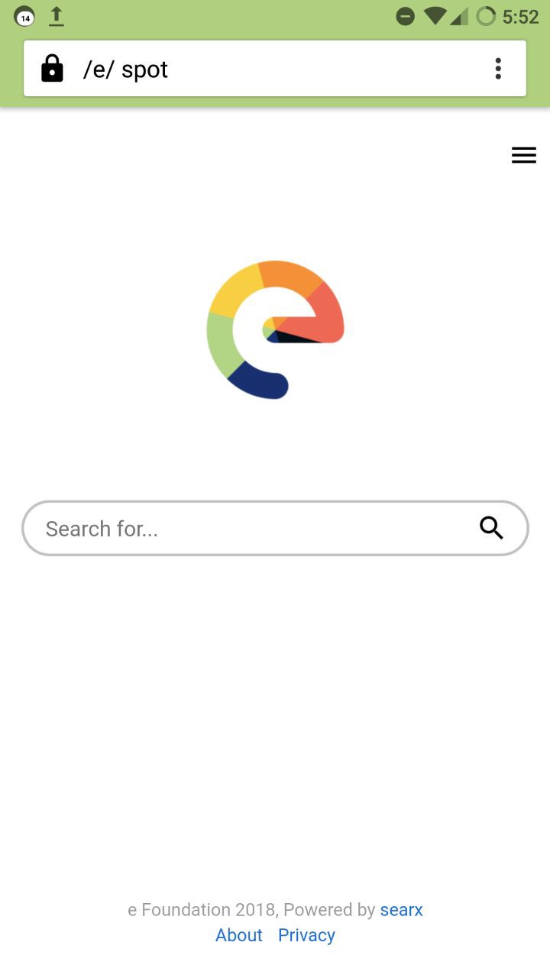This screenshot has height=978, width=550.
Task: Tap the Wi-Fi signal icon
Action: tap(435, 16)
